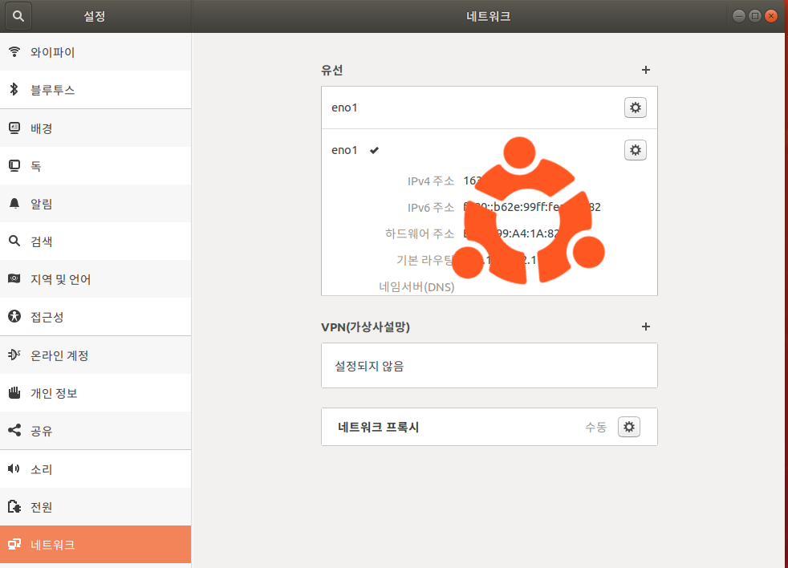Image resolution: width=788 pixels, height=568 pixels.
Task: Select the hand privacy icon
Action: click(x=14, y=392)
